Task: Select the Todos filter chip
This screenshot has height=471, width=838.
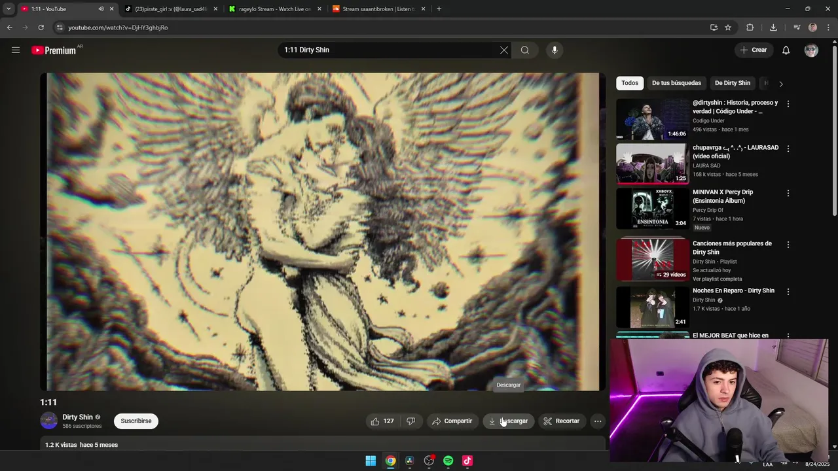Action: pos(630,83)
